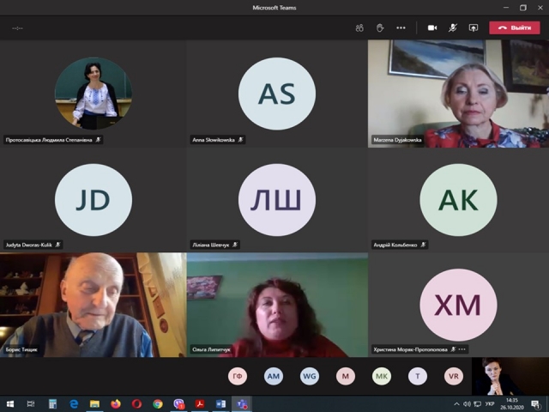Select Ольга Липитчук video tile
Image resolution: width=549 pixels, height=412 pixels.
tap(277, 305)
